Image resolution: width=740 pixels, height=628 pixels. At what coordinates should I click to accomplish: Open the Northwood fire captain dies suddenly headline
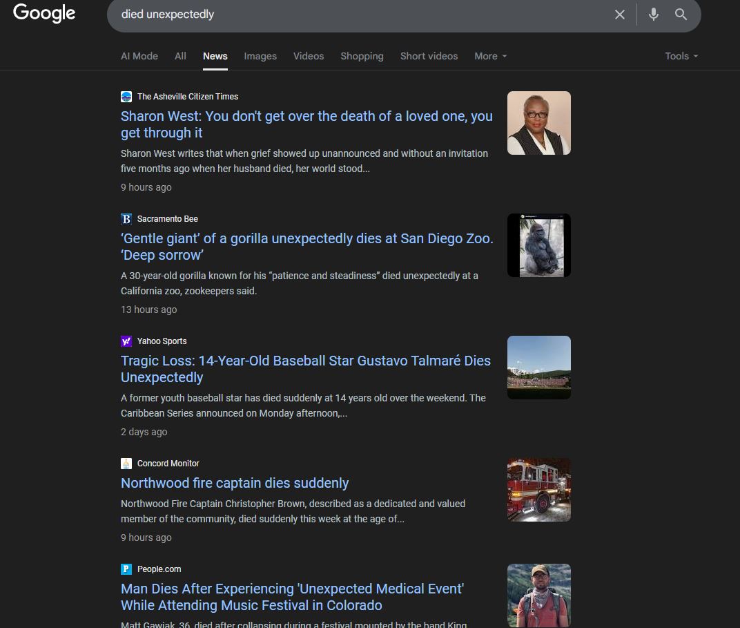(235, 483)
